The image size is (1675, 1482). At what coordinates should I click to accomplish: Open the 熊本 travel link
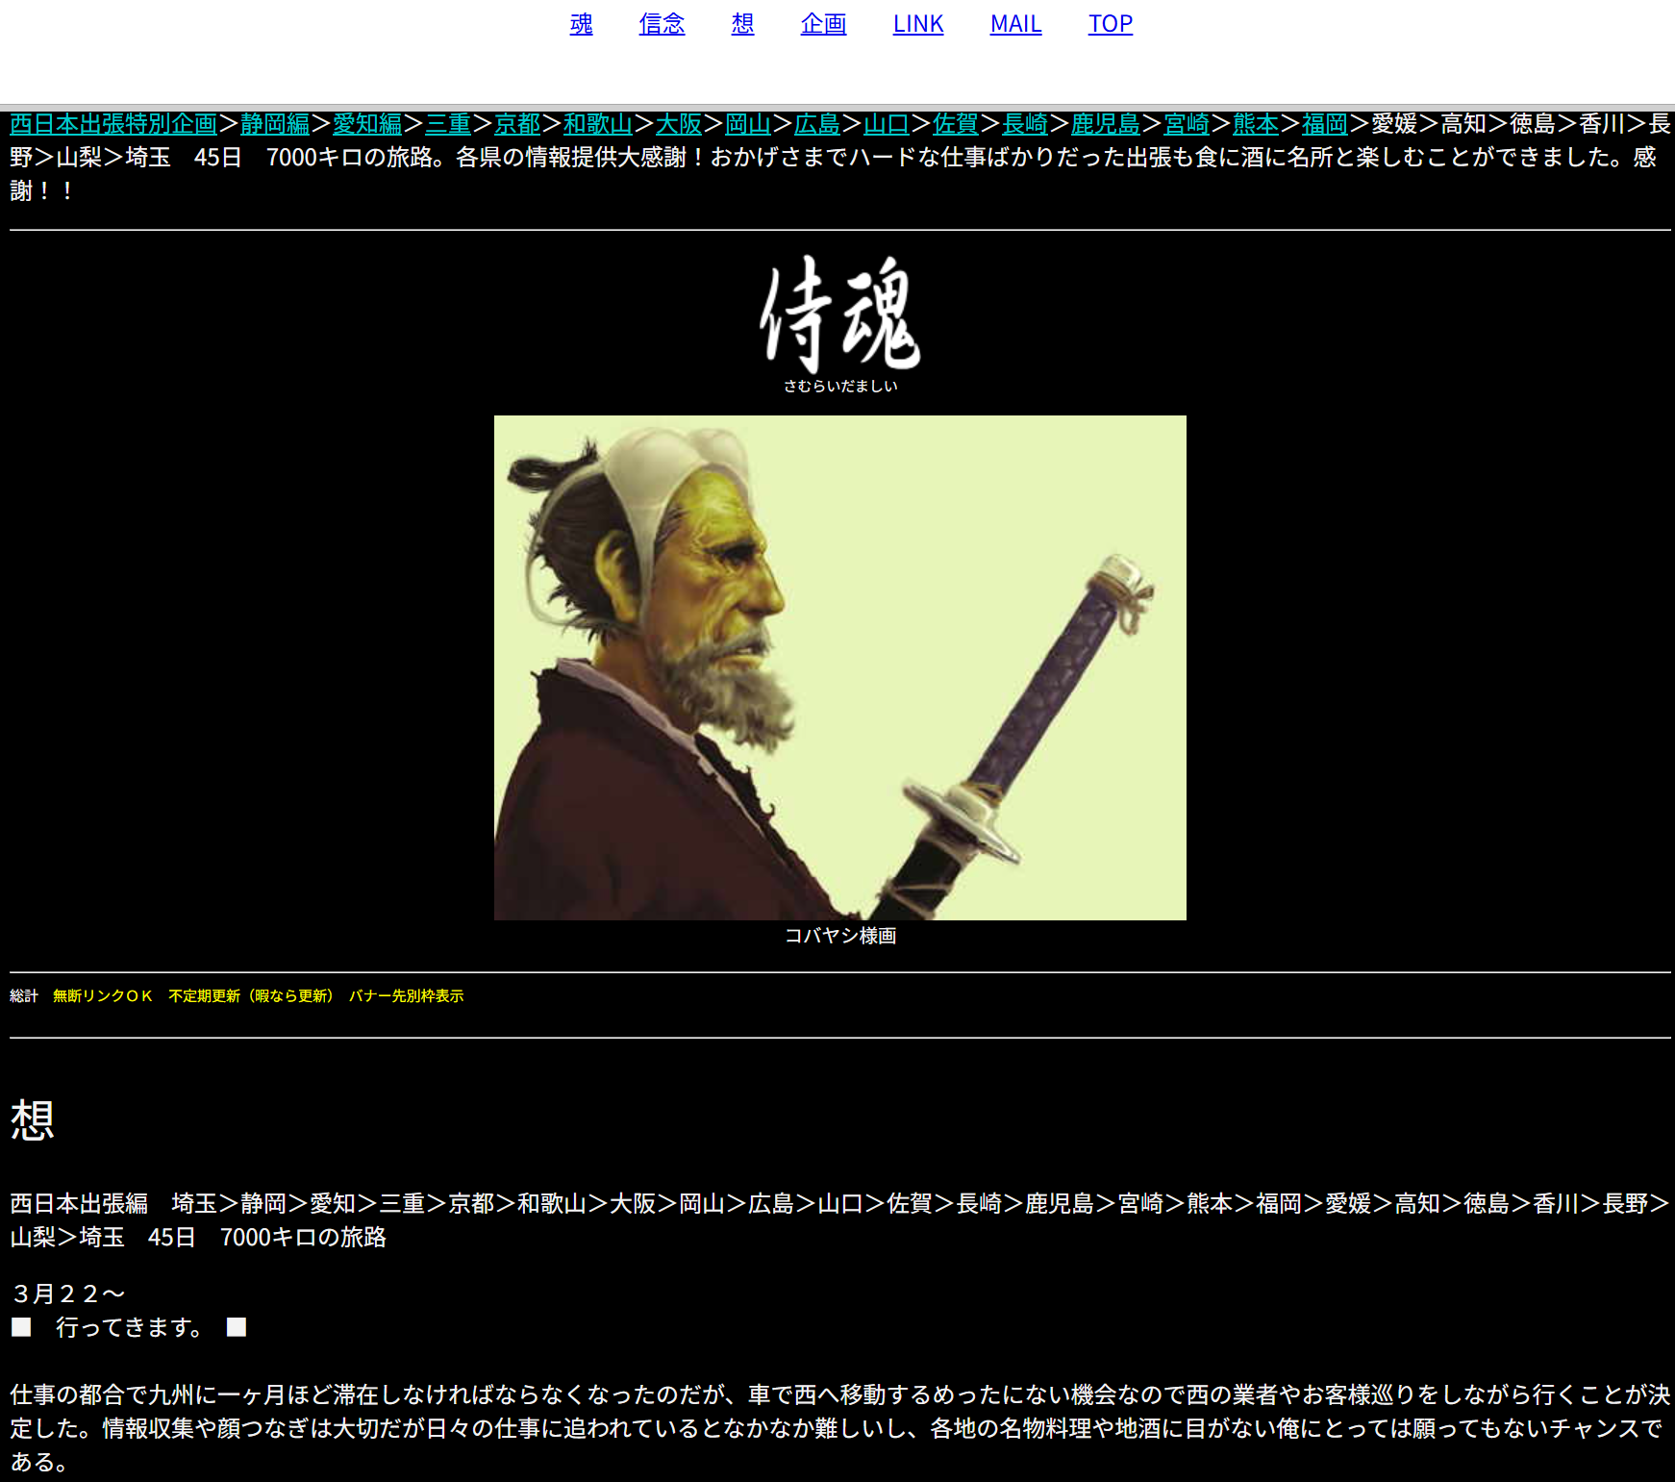coord(1256,124)
